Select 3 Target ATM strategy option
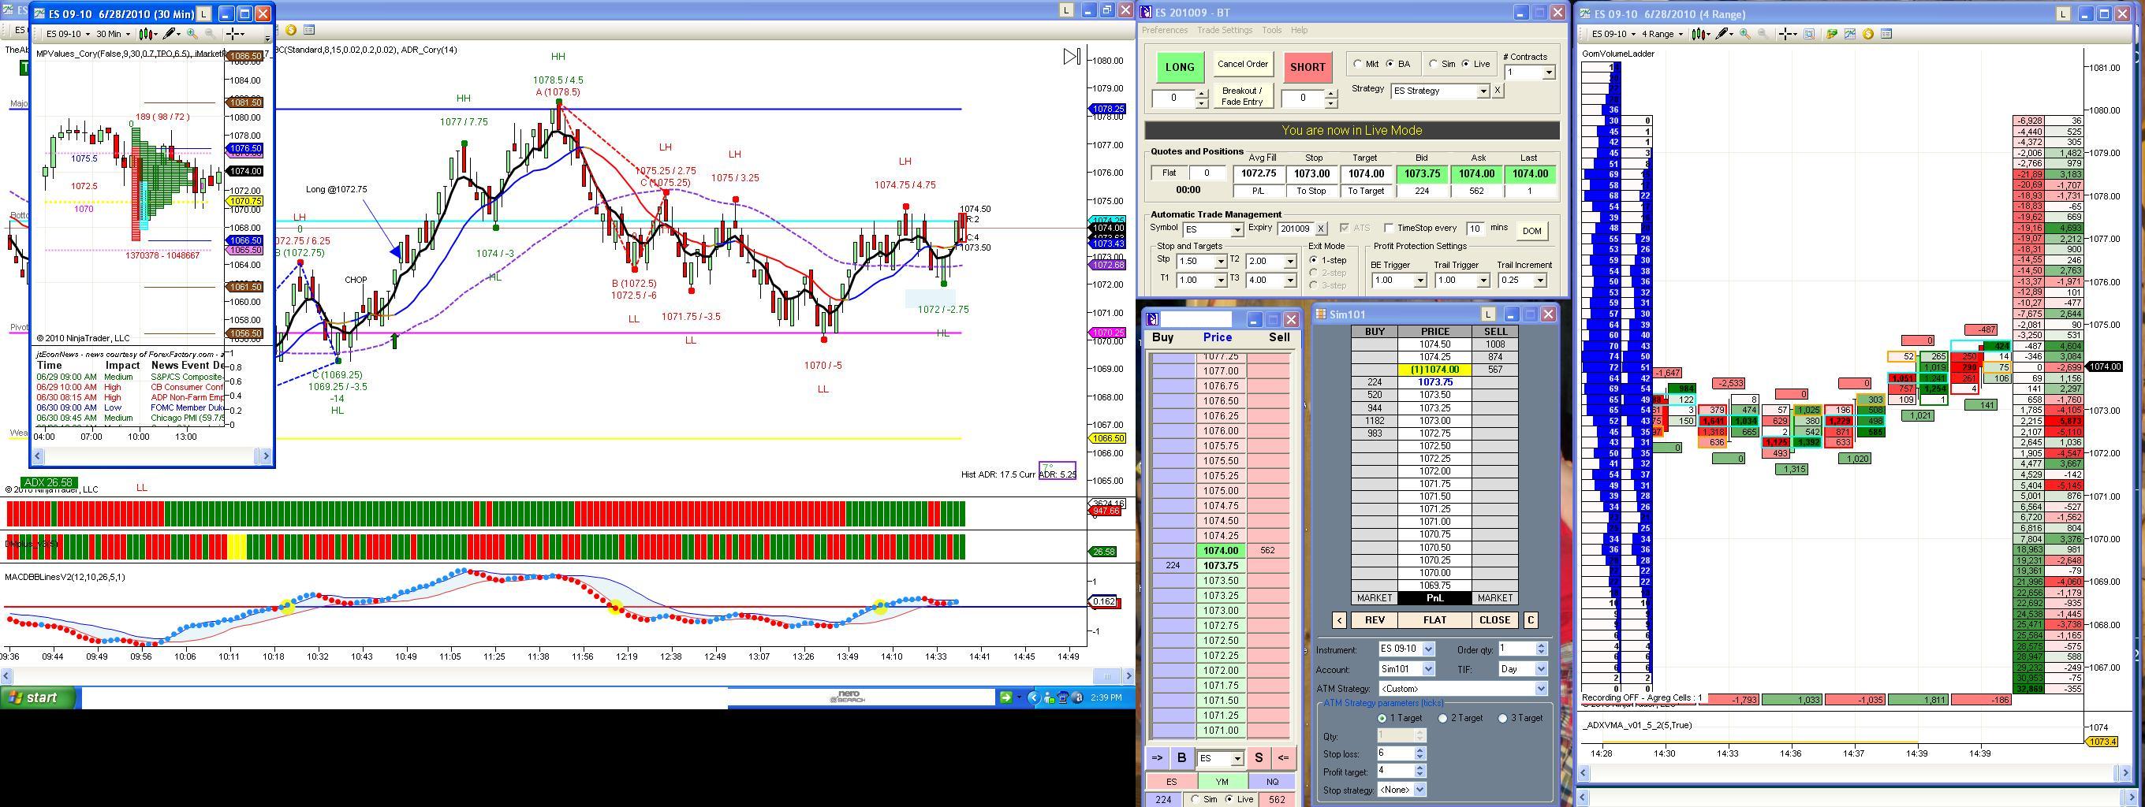 (1503, 718)
